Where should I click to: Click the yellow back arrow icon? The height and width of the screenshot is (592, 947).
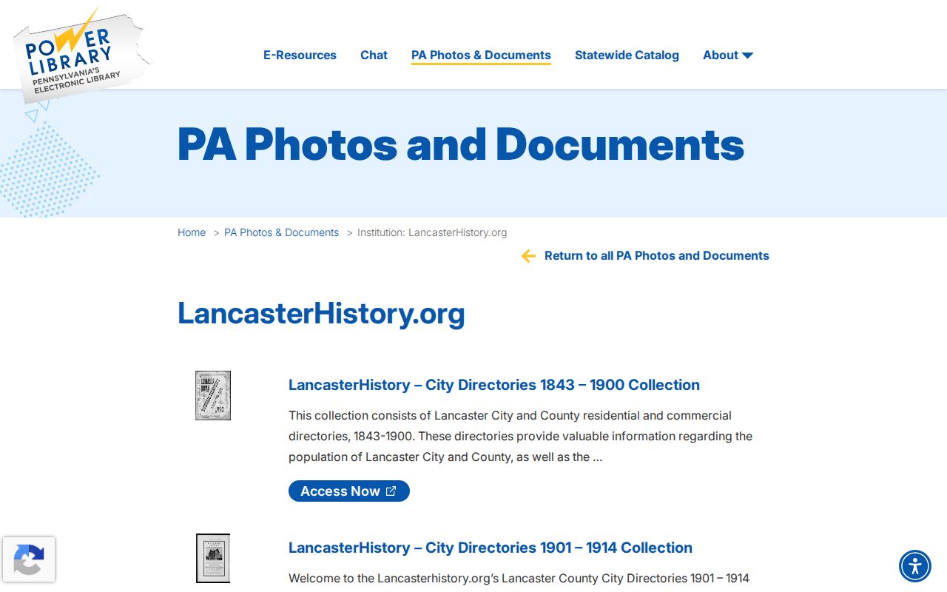[528, 256]
